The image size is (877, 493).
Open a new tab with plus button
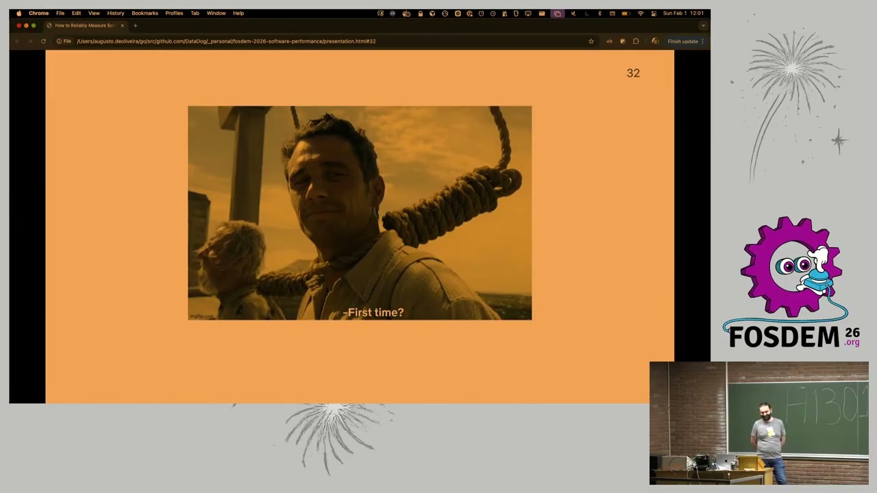coord(135,25)
